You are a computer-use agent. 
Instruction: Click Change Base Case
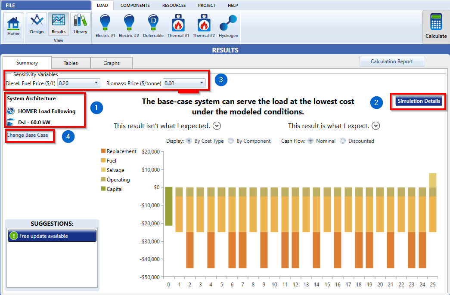point(27,136)
